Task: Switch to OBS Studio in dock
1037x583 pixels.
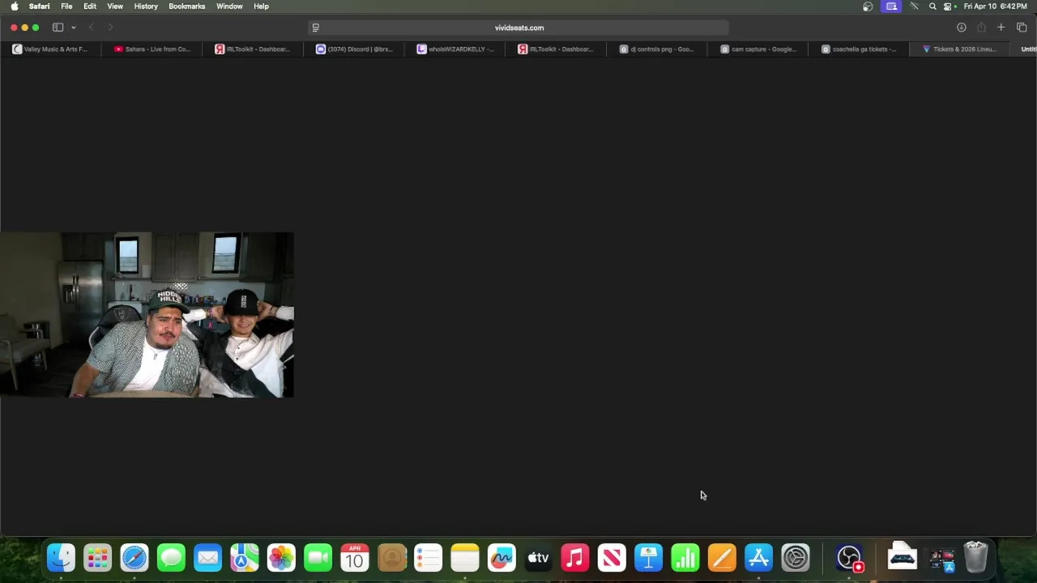Action: click(849, 558)
